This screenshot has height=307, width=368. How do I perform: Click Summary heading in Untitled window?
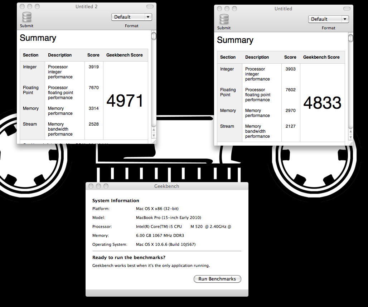pos(235,40)
